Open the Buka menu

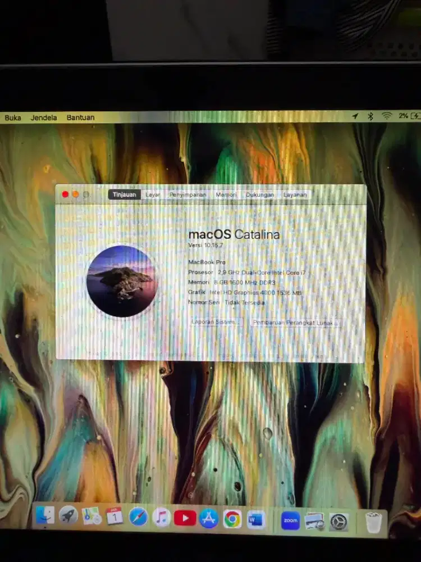tap(13, 117)
